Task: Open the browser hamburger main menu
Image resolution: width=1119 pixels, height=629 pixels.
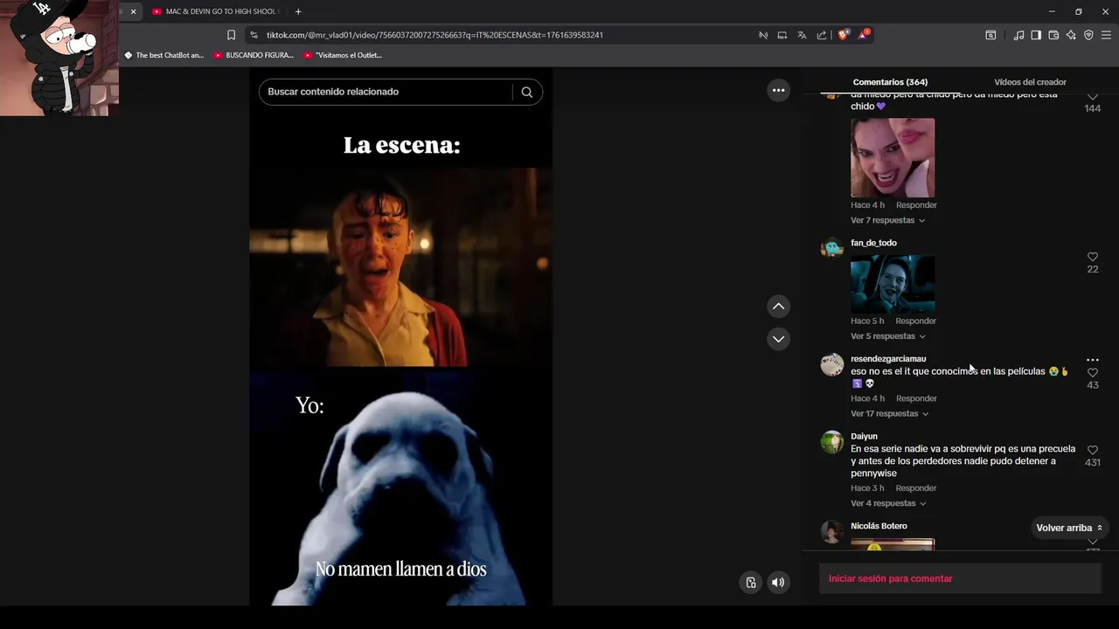Action: tap(1106, 35)
